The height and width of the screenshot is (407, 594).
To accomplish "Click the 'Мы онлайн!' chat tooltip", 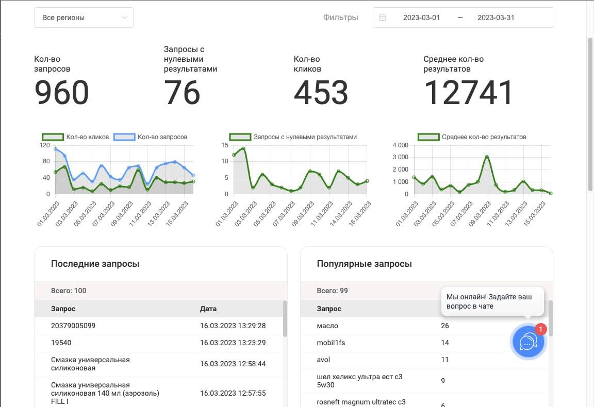I will (492, 301).
